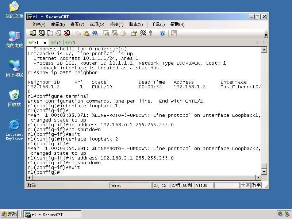This screenshot has width=292, height=219.
Task: Open the Internet Explorer desktop icon
Action: pyautogui.click(x=14, y=130)
